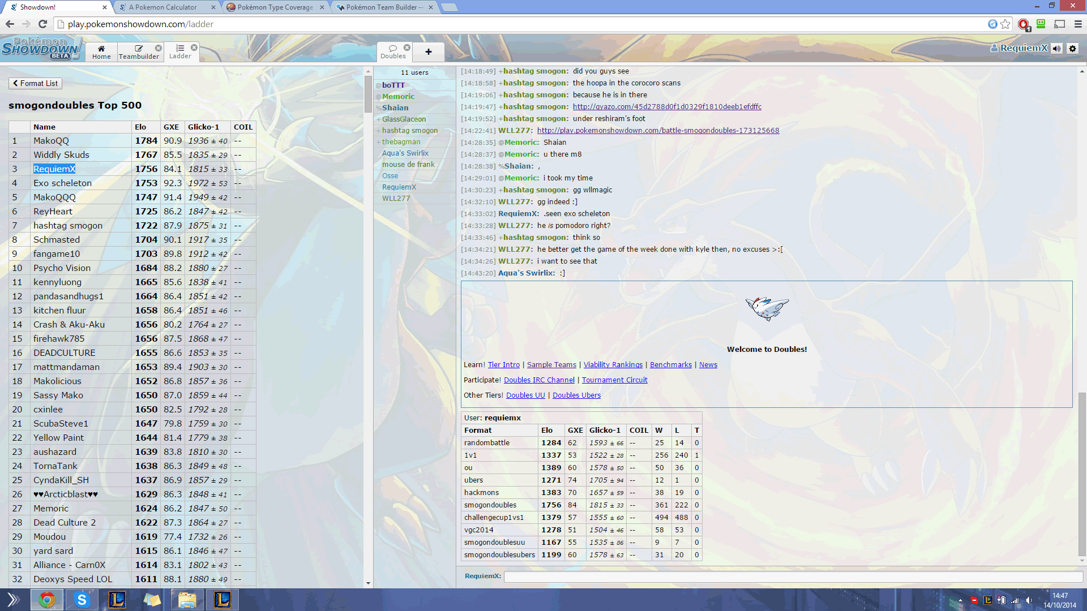Open the Doubles Ubers link

[576, 395]
